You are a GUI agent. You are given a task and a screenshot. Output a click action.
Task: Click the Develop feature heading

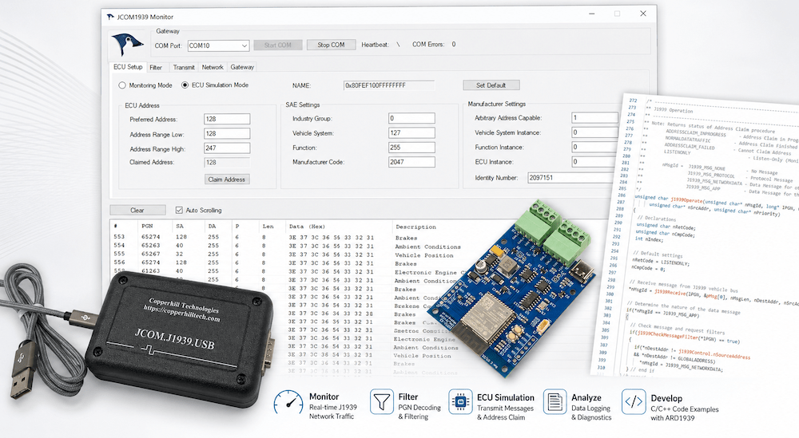[x=666, y=398]
